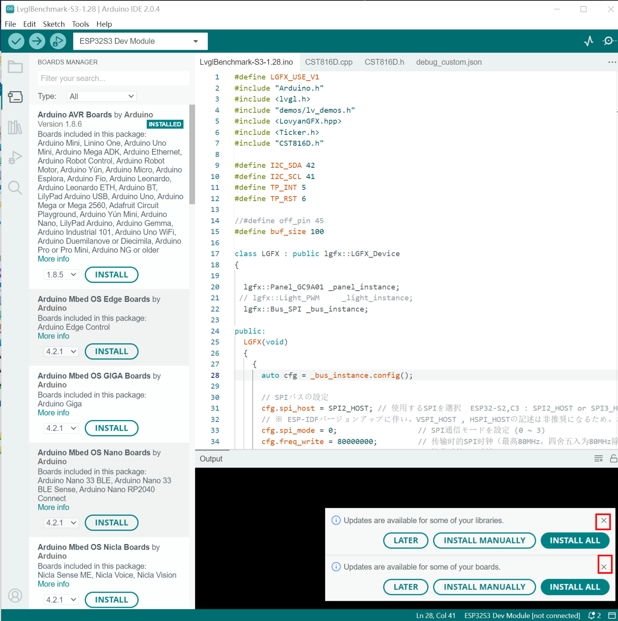
Task: Open the File menu
Action: pos(10,24)
